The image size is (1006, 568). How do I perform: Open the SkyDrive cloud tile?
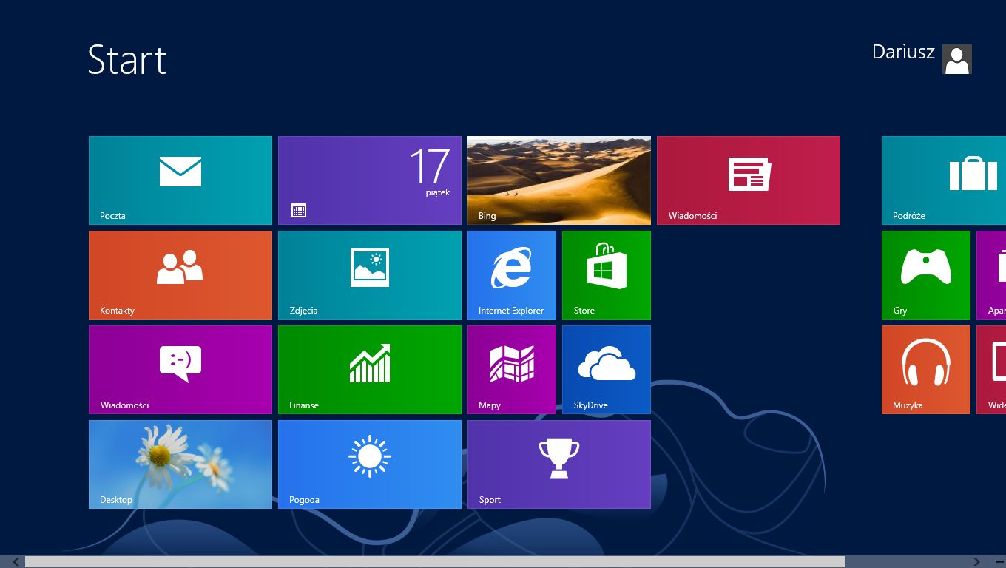point(607,370)
